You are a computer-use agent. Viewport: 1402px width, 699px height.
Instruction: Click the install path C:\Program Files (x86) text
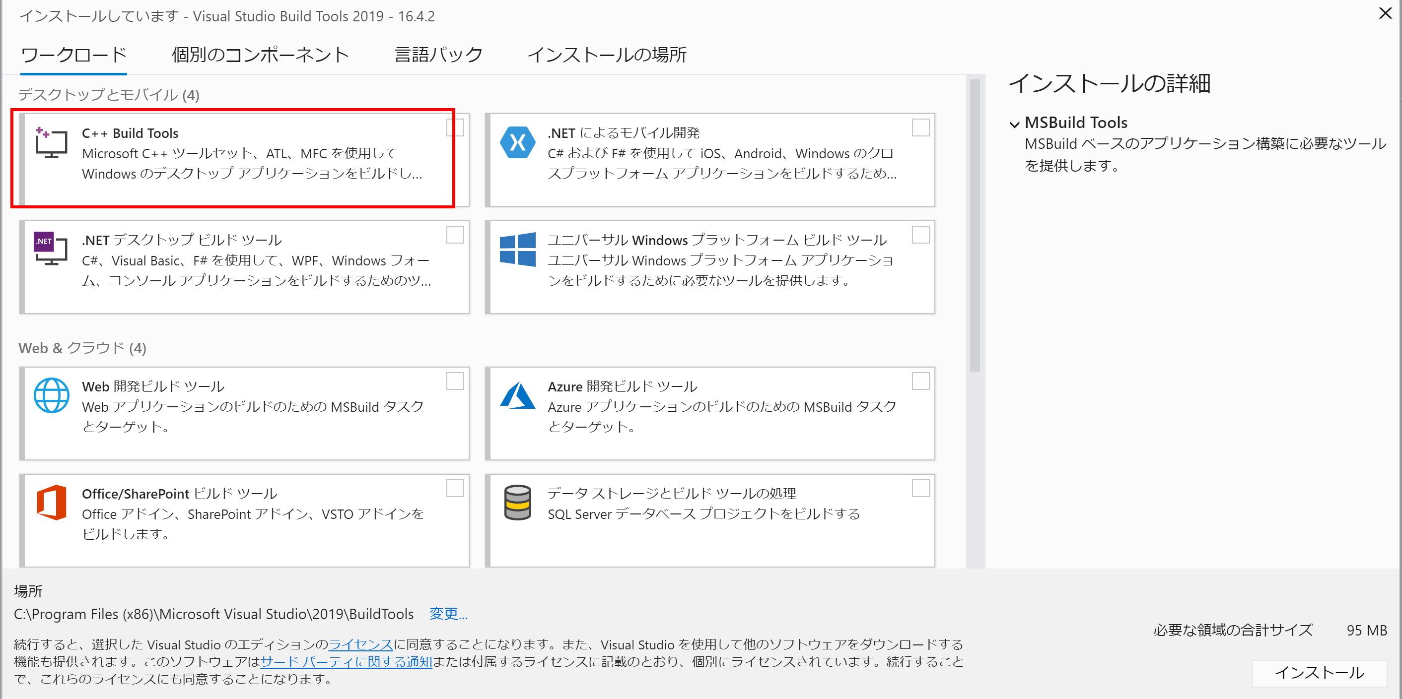[214, 614]
